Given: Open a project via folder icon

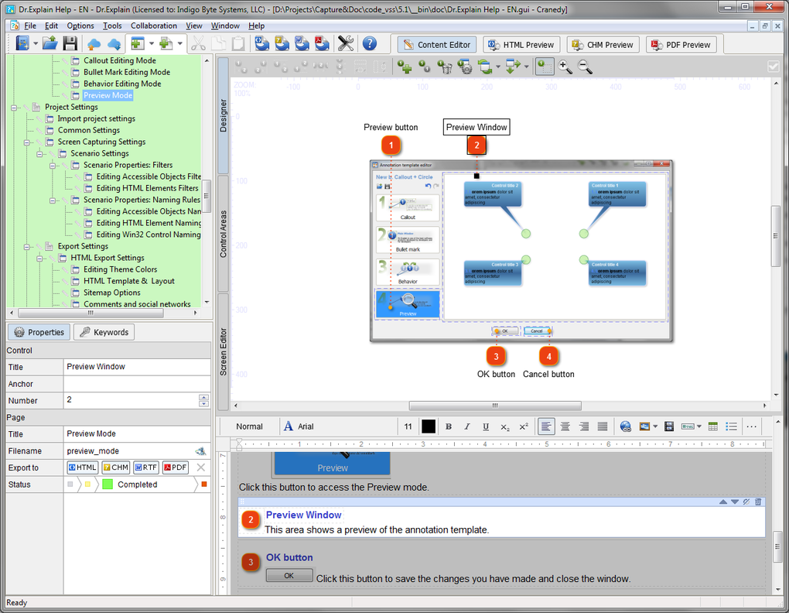Looking at the screenshot, I should (x=50, y=44).
